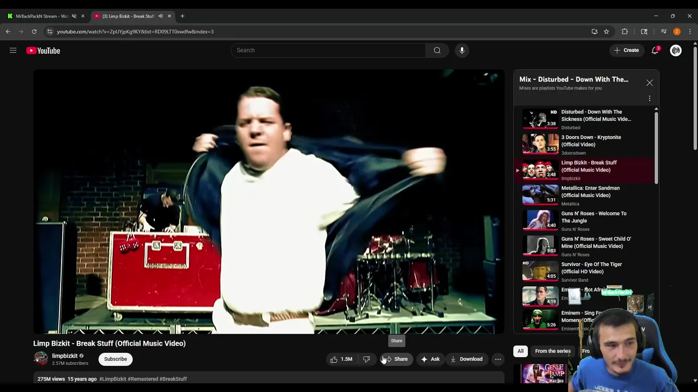The image size is (698, 392).
Task: Go forward in browser history
Action: [x=21, y=32]
